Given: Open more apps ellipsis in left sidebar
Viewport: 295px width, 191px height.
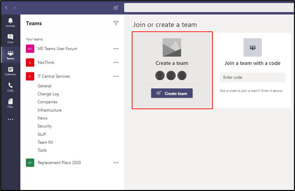Looking at the screenshot, I should 10,119.
